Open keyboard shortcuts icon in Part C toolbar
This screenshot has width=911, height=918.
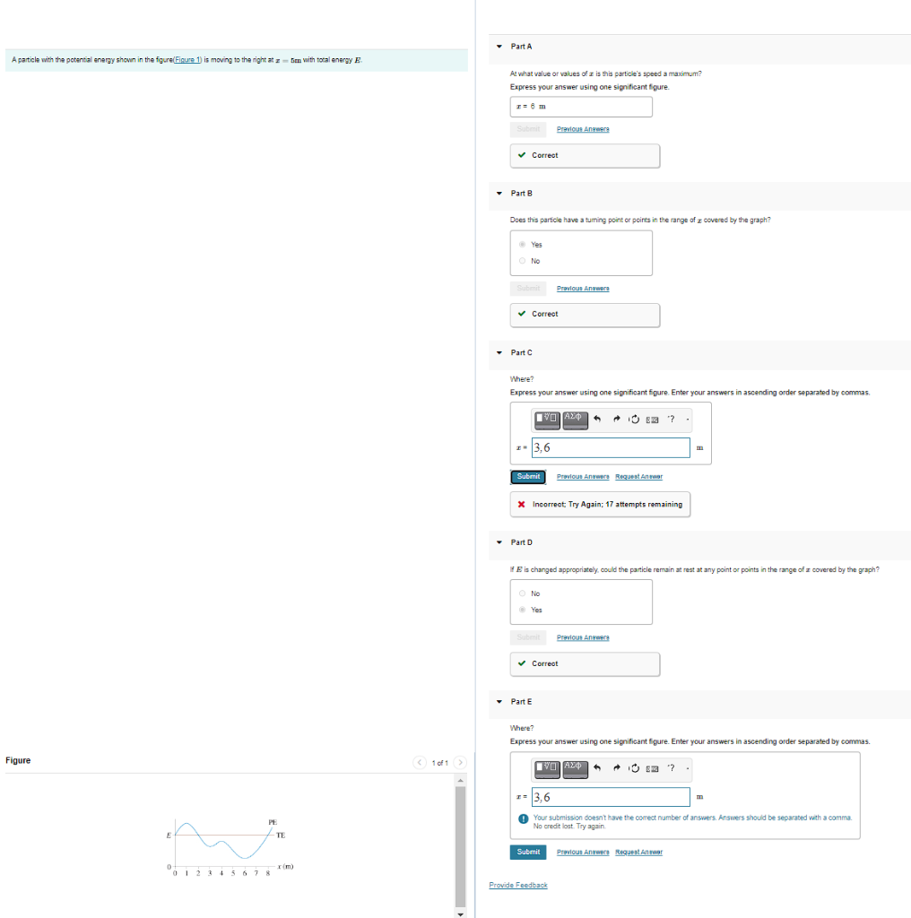pyautogui.click(x=652, y=420)
